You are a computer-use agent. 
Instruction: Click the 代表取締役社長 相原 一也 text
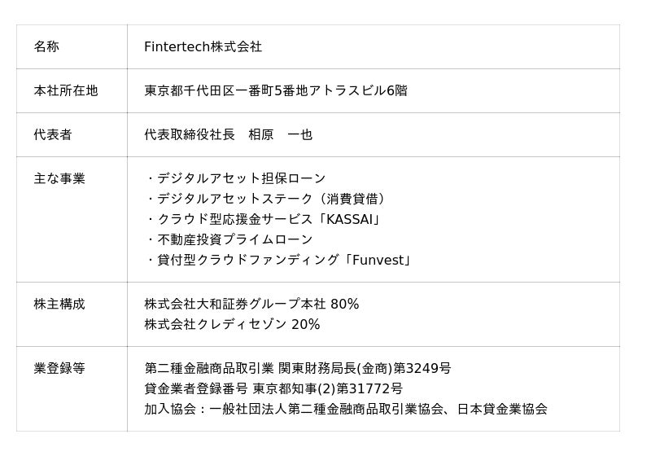click(x=228, y=135)
